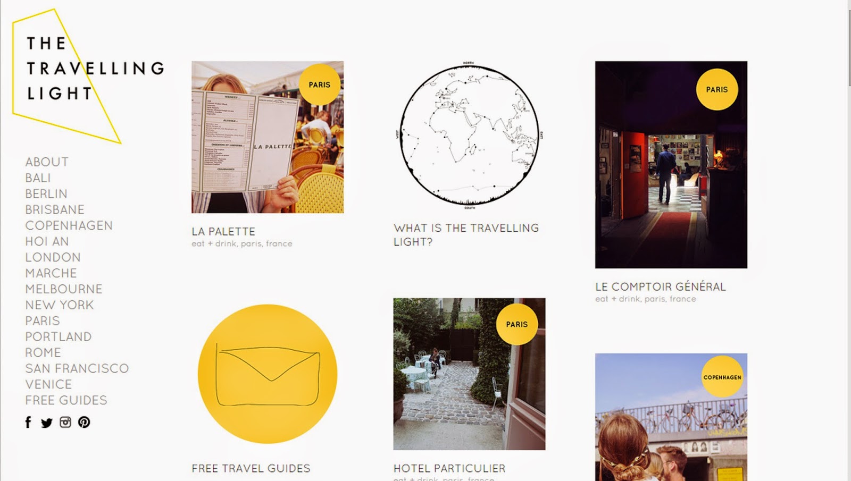Go to the About page
The image size is (851, 481).
47,162
